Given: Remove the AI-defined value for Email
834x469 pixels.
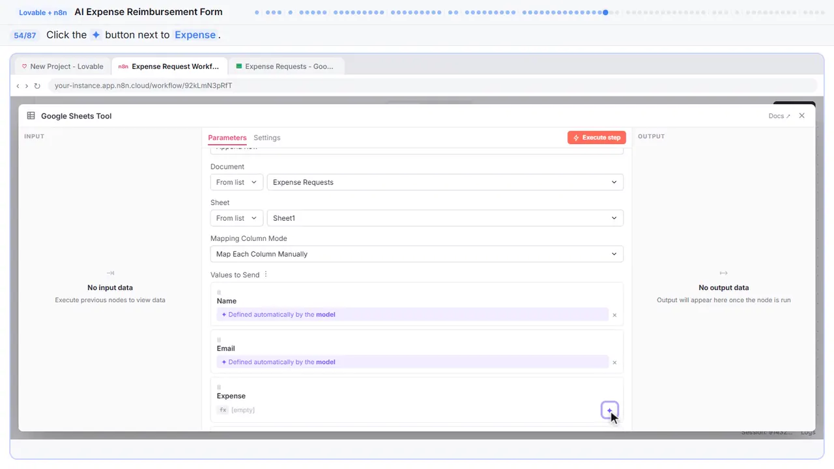Looking at the screenshot, I should [614, 363].
